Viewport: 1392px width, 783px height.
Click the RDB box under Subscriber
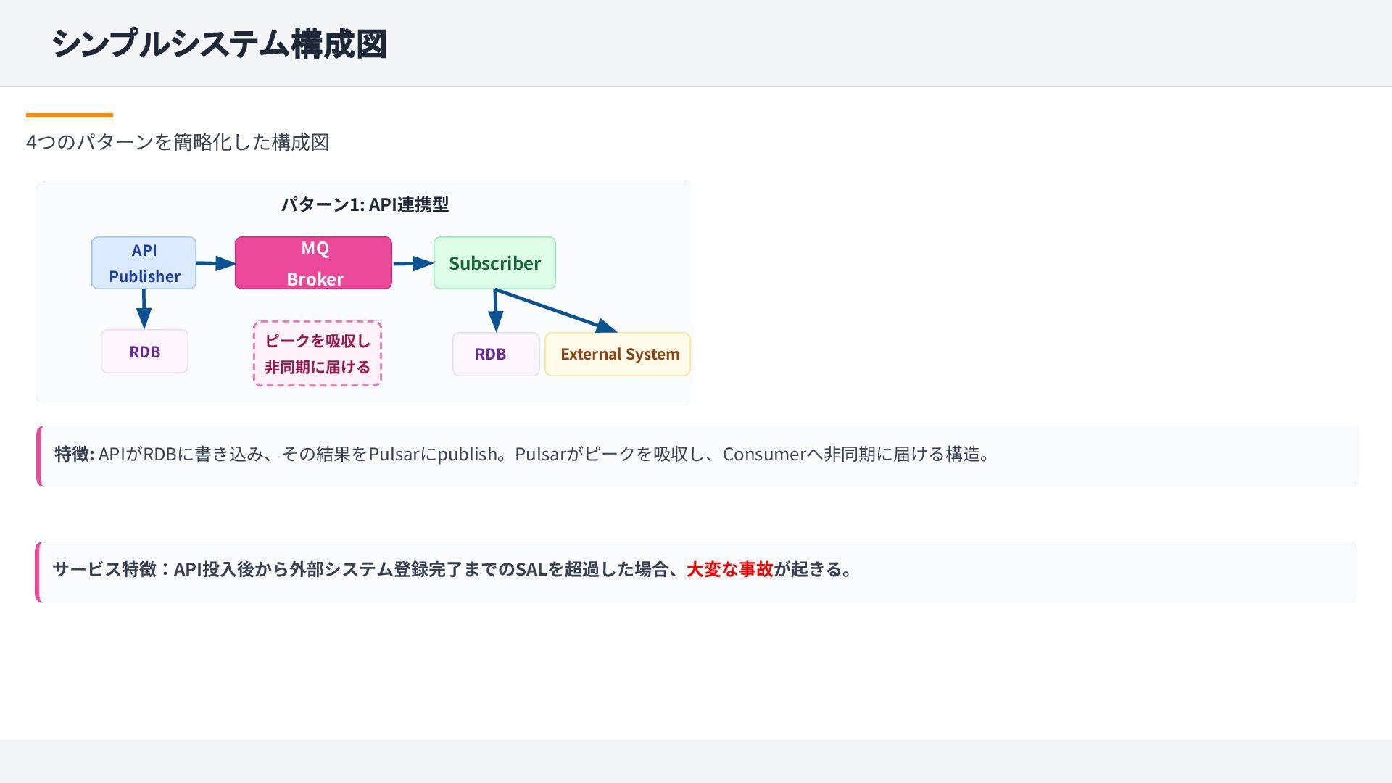(x=496, y=354)
